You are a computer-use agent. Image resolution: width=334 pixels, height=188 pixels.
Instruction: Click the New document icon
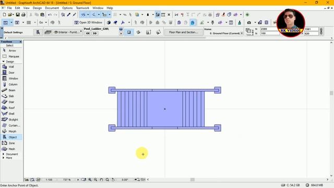[x=4, y=15]
